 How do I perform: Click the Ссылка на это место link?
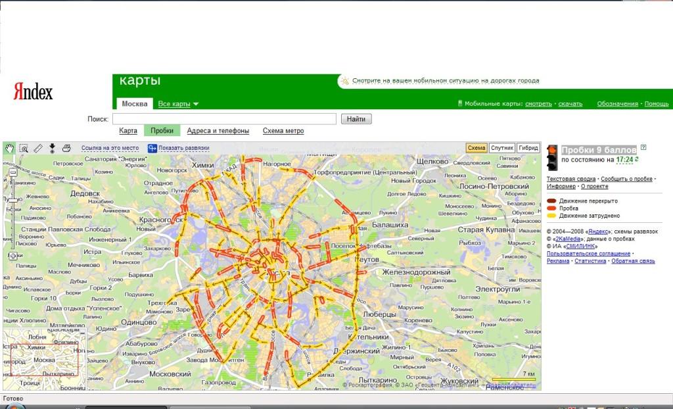[x=110, y=148]
